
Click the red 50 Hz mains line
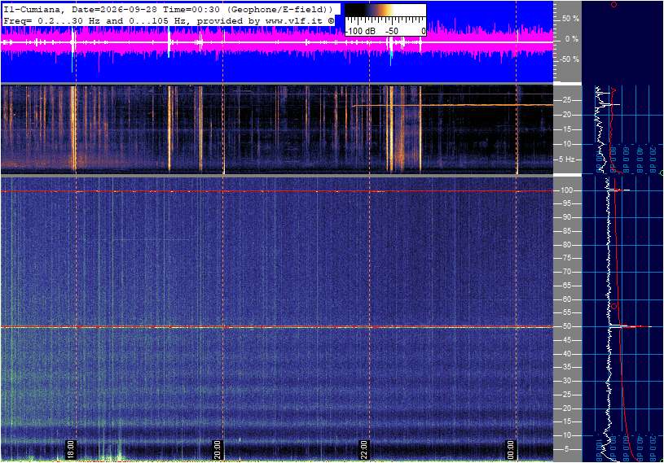pos(277,327)
